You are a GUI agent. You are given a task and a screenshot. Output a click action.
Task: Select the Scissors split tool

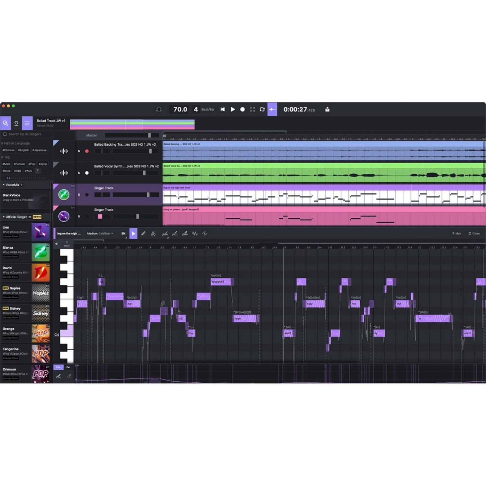pyautogui.click(x=153, y=234)
